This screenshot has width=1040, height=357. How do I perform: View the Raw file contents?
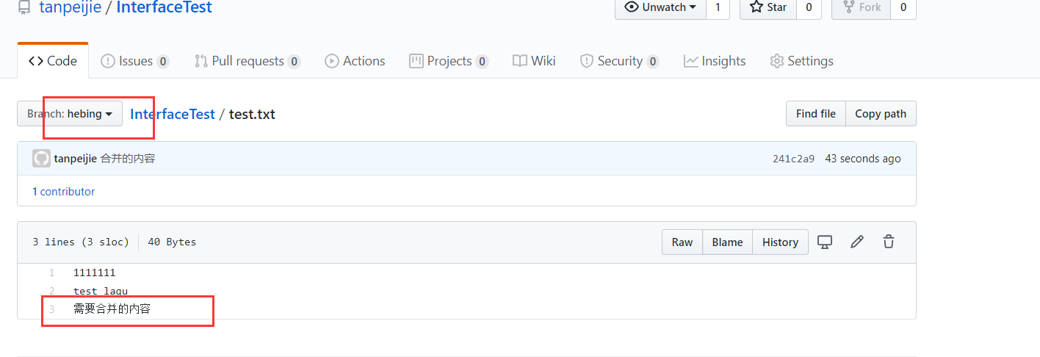click(x=682, y=242)
